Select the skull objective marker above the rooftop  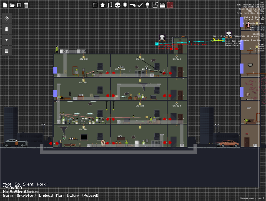162,38
